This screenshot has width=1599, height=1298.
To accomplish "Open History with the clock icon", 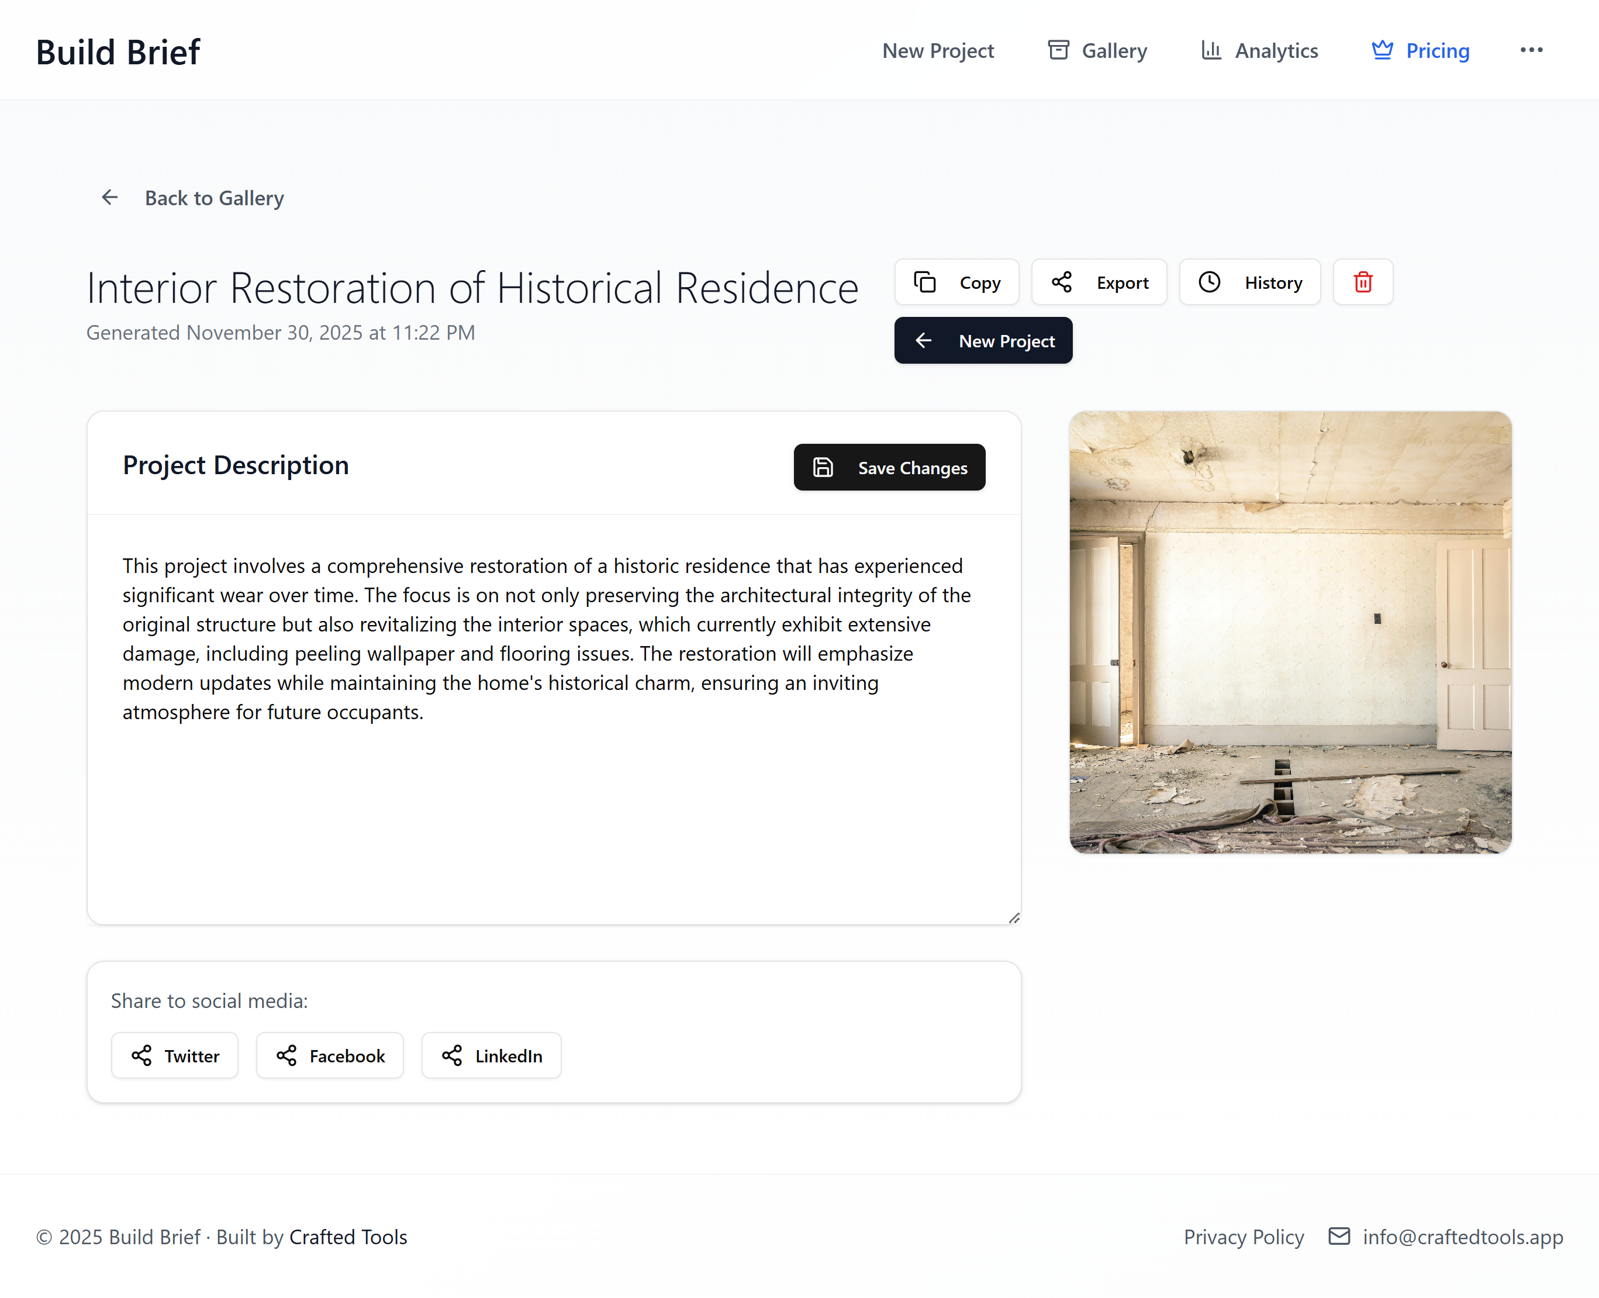I will [x=1209, y=282].
